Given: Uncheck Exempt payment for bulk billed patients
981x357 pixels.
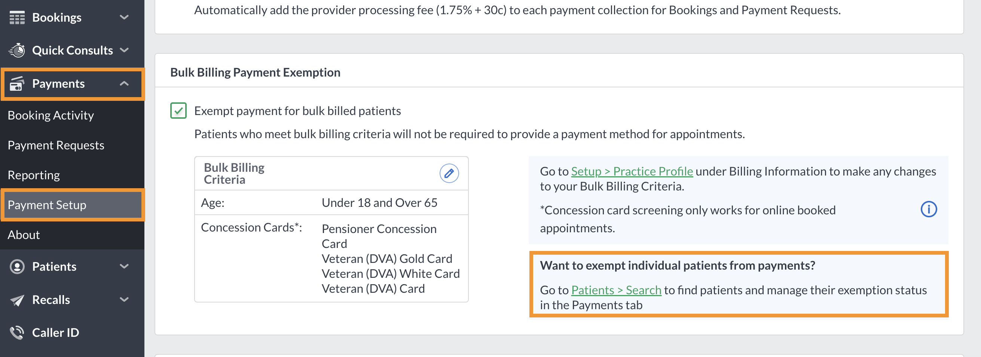Looking at the screenshot, I should coord(178,111).
